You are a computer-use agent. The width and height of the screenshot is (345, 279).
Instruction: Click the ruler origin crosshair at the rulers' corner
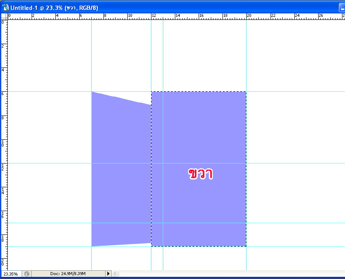(x=4, y=16)
